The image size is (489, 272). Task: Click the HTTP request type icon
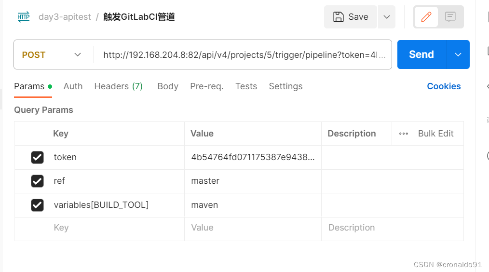(x=24, y=16)
